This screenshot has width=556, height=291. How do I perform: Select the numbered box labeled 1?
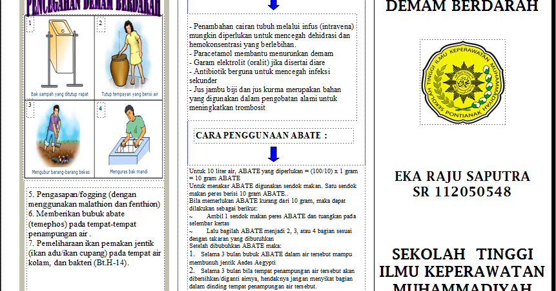coord(30,24)
